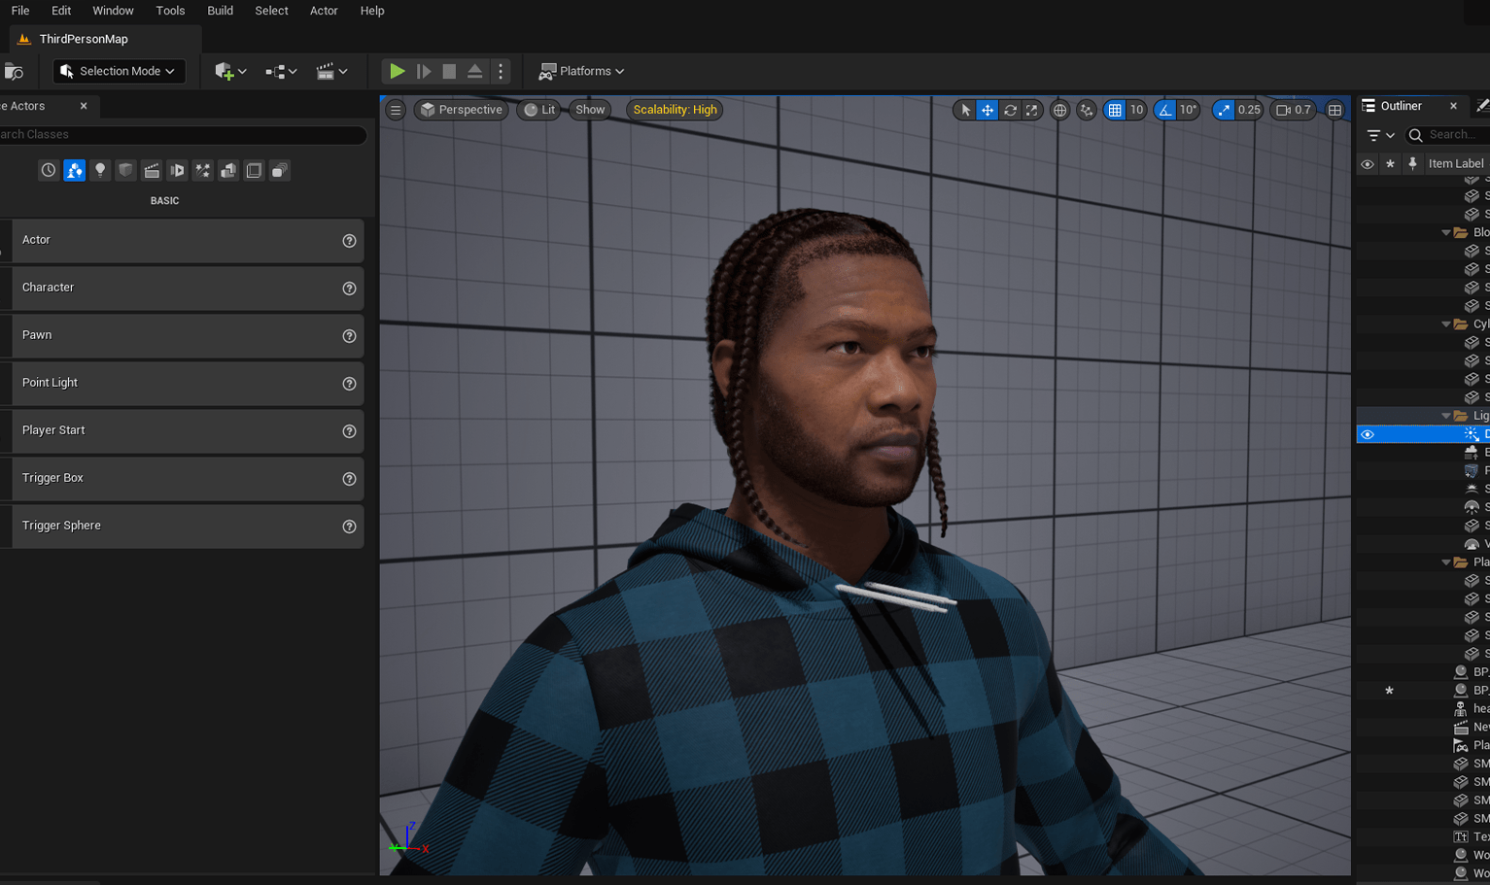The width and height of the screenshot is (1490, 885).
Task: Open the quick add content dropdown
Action: pyautogui.click(x=230, y=71)
